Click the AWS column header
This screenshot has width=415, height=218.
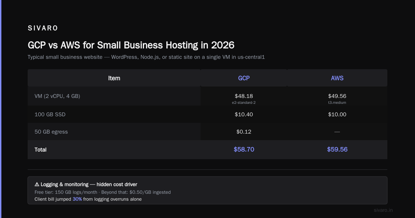337,78
